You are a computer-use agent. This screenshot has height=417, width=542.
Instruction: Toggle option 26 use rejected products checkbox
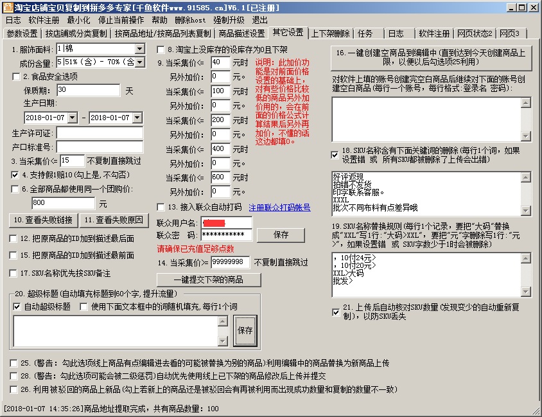pos(13,389)
